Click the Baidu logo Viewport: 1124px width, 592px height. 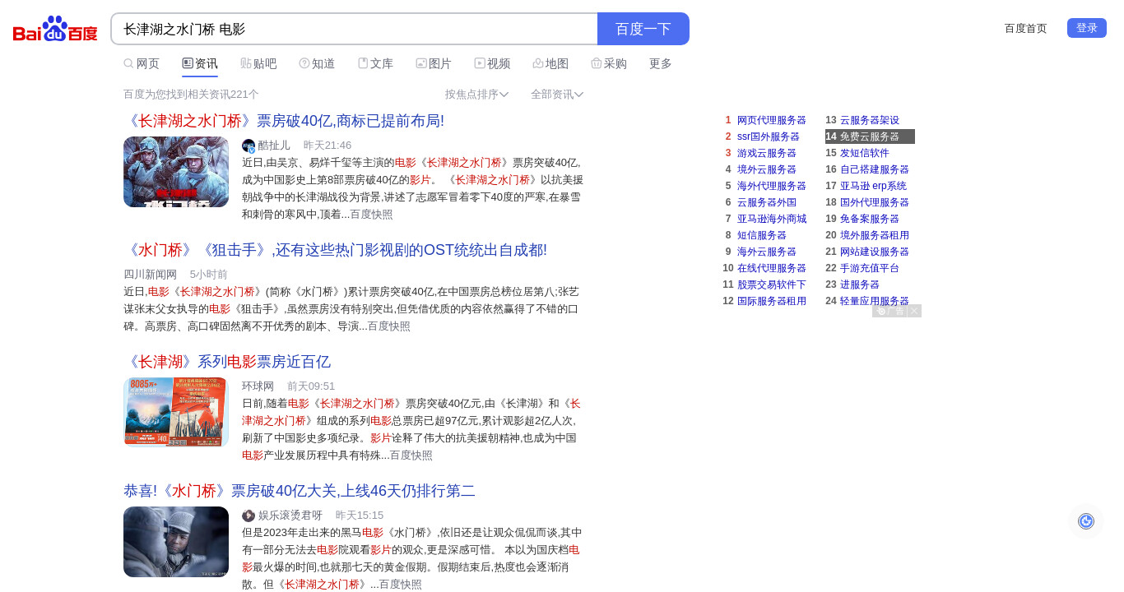(55, 29)
